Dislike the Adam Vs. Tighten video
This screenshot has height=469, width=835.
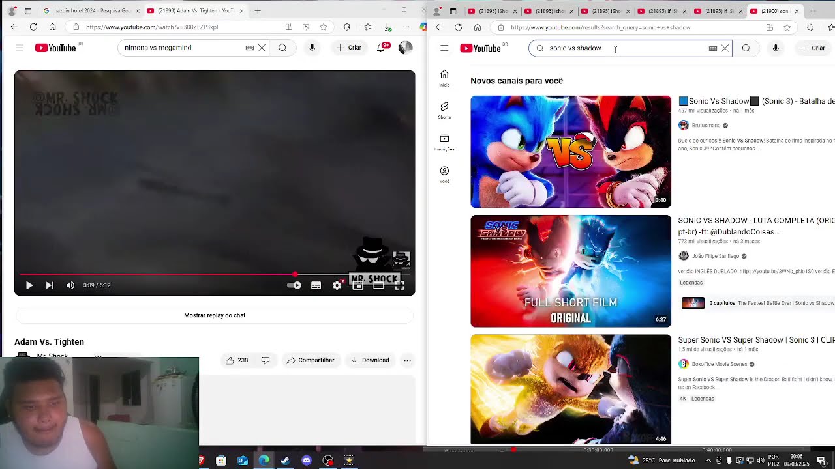[x=266, y=360]
